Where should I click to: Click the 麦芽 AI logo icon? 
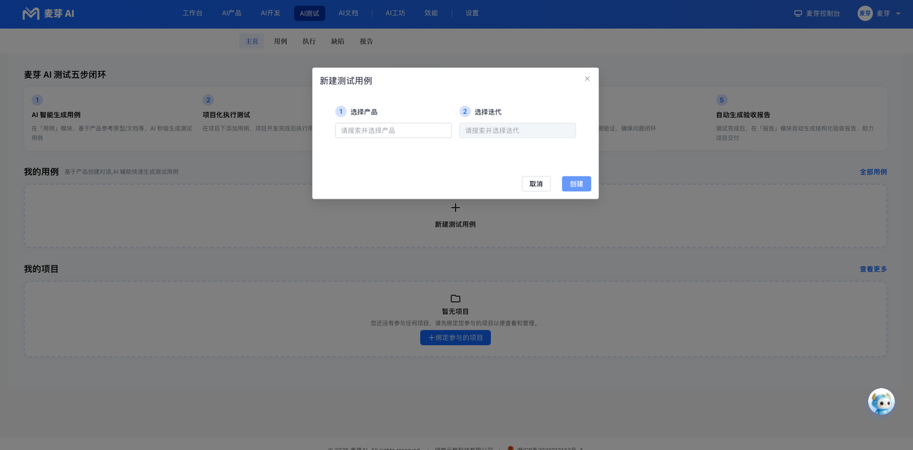pyautogui.click(x=31, y=14)
